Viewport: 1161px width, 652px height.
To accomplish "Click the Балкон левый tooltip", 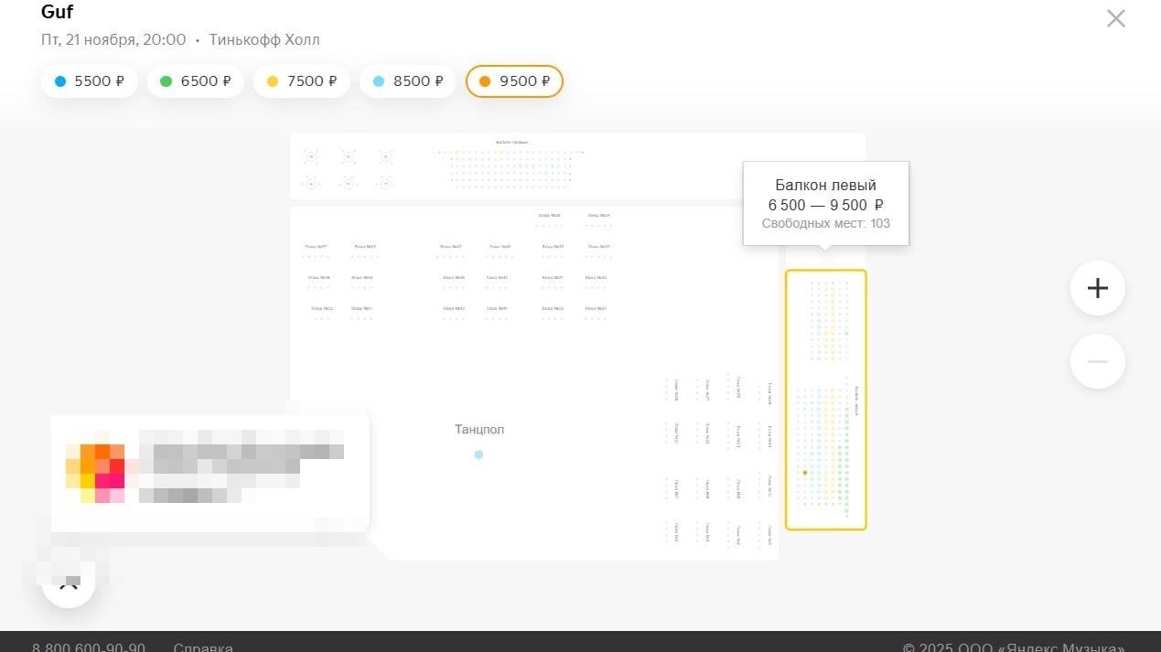I will pyautogui.click(x=825, y=203).
